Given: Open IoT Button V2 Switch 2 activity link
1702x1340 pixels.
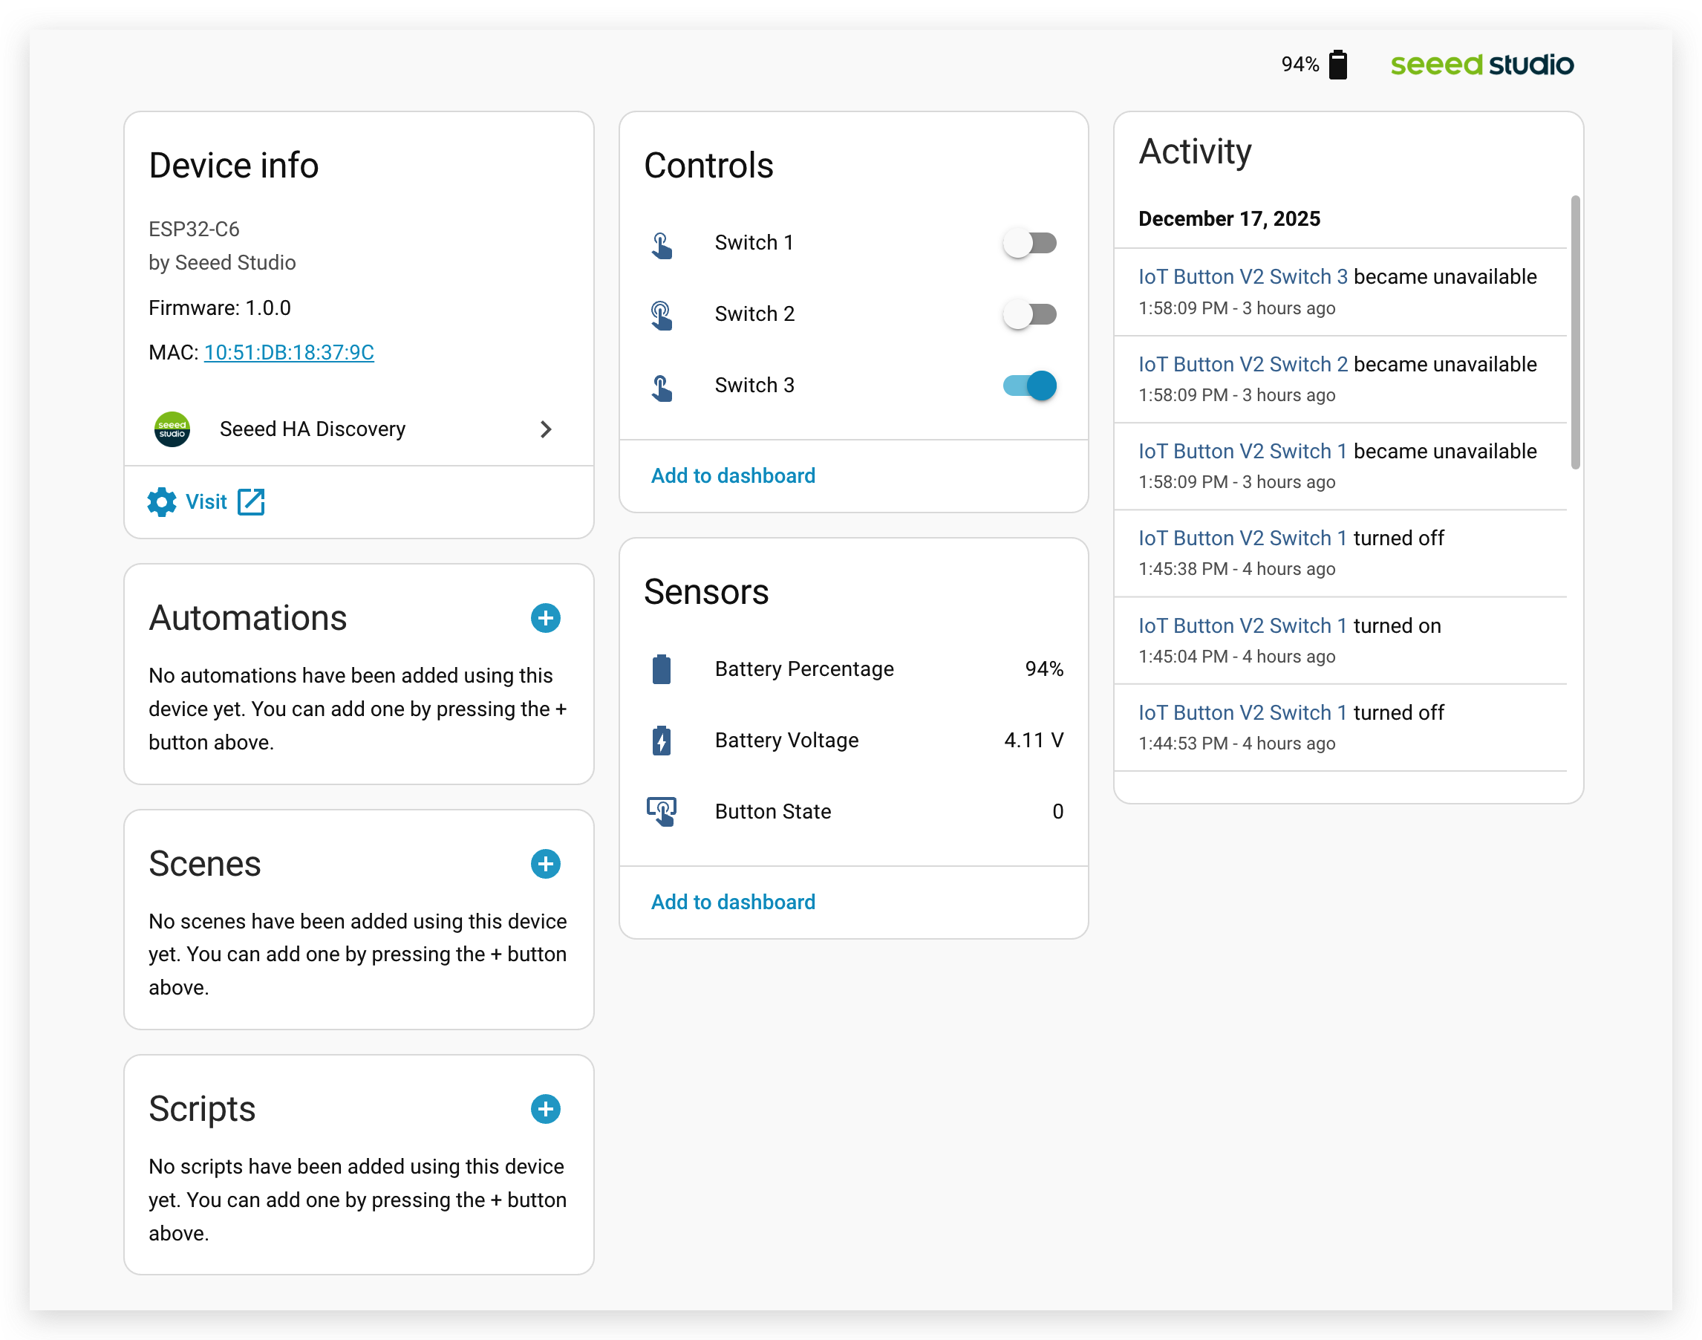Looking at the screenshot, I should coord(1242,365).
